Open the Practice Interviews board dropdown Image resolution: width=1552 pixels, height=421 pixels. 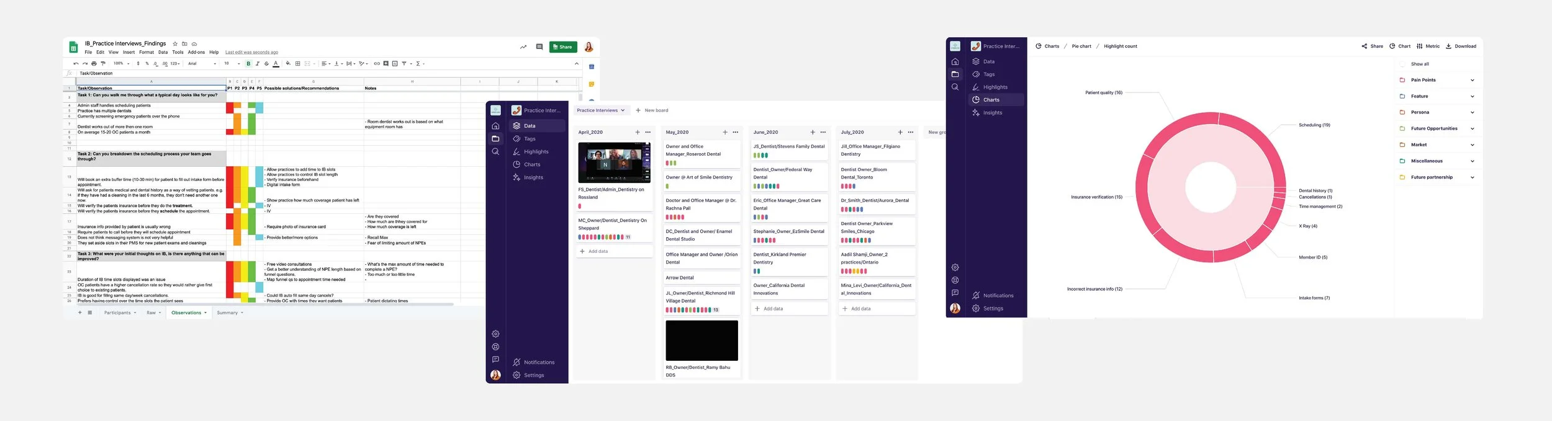[601, 110]
